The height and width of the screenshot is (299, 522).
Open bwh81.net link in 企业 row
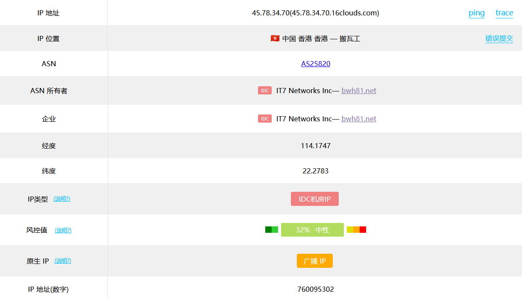tap(359, 119)
